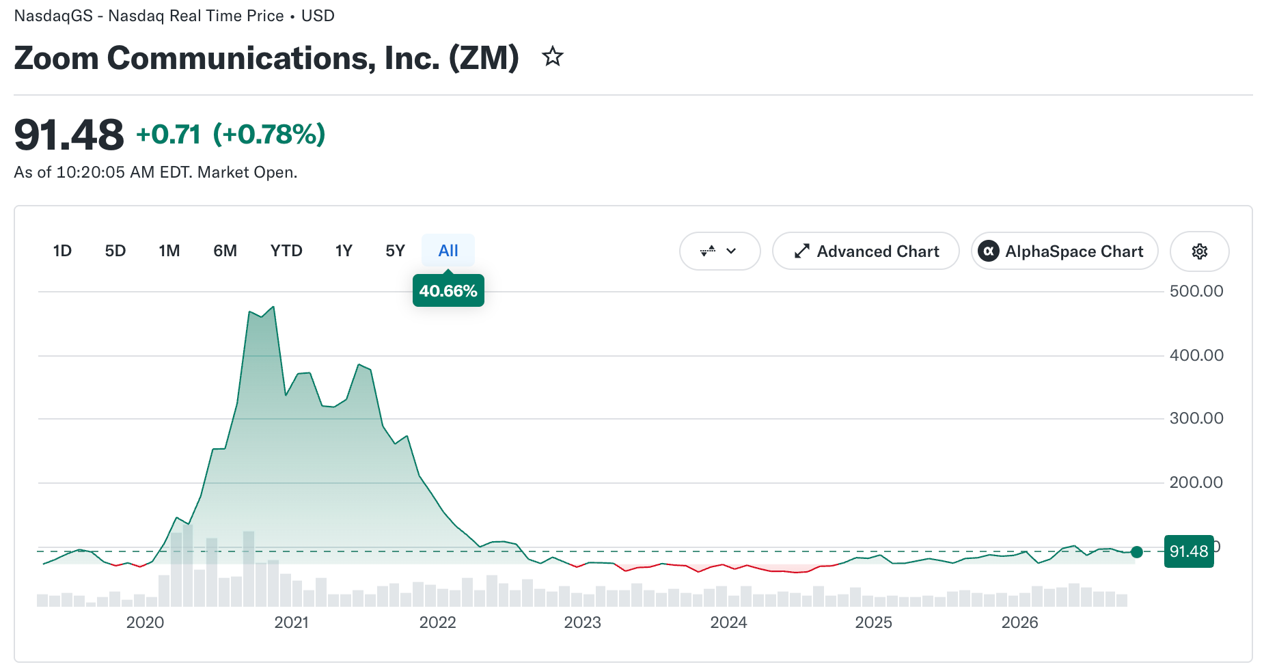Select the 1Y time range

344,251
